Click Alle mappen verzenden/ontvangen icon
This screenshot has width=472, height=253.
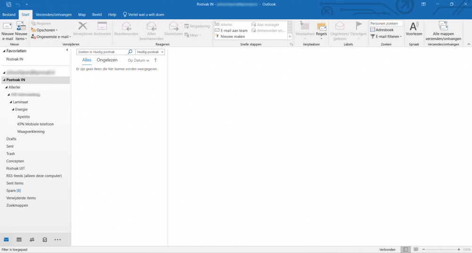click(x=443, y=27)
